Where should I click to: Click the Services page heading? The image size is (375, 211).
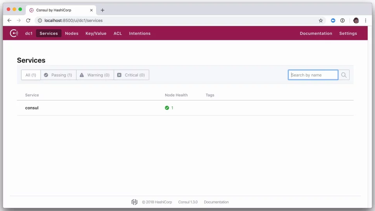[31, 60]
